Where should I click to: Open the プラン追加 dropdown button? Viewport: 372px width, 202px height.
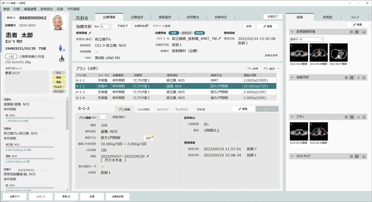pyautogui.click(x=271, y=69)
